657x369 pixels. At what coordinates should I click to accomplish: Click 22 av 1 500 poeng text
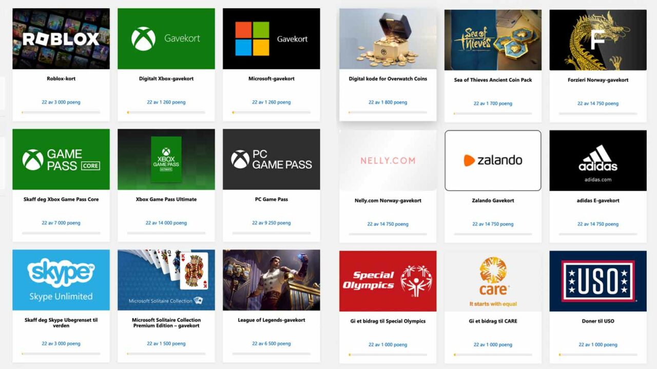166,343
